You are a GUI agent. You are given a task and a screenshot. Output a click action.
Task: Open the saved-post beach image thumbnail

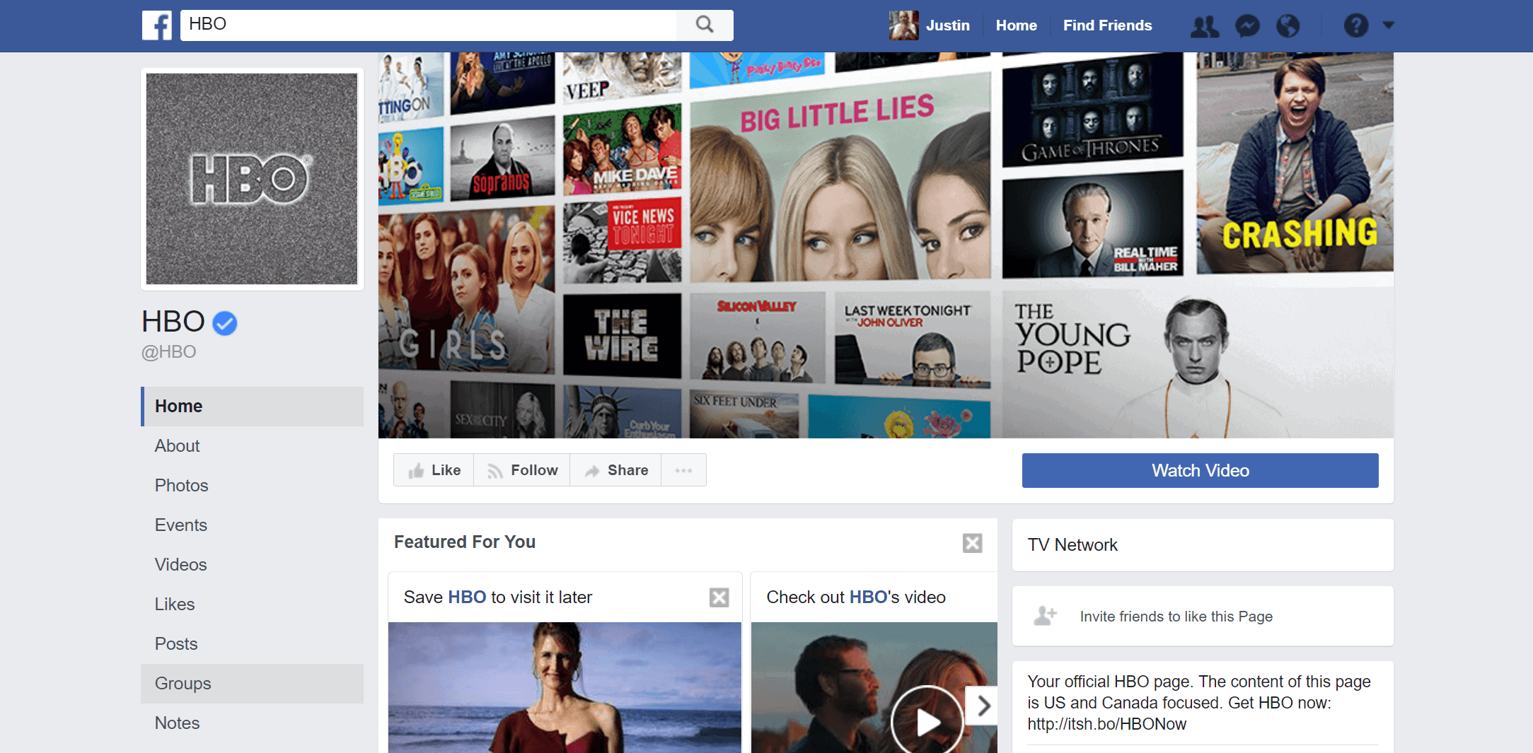pos(565,687)
